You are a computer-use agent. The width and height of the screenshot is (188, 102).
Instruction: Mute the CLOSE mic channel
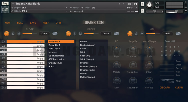(x=19, y=34)
